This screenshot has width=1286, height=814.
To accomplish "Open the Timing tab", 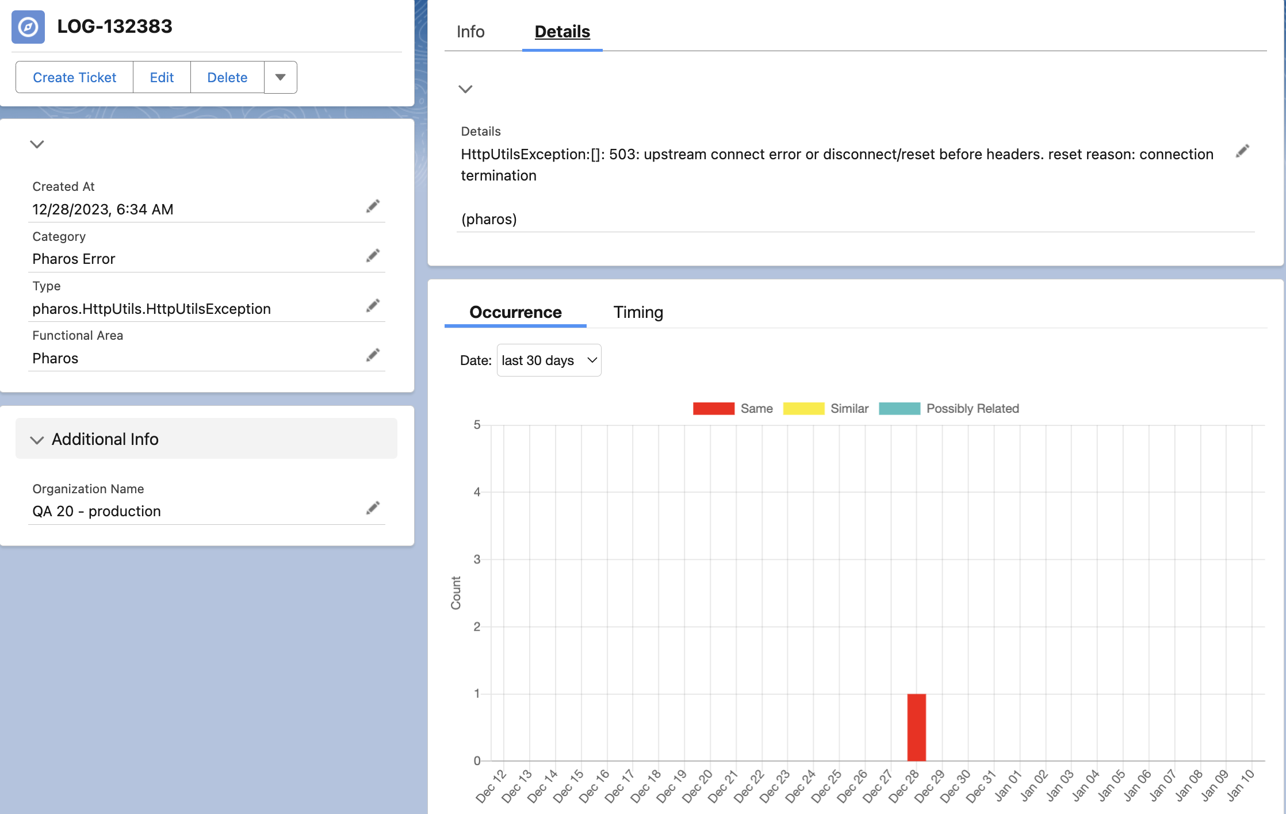I will click(x=638, y=313).
